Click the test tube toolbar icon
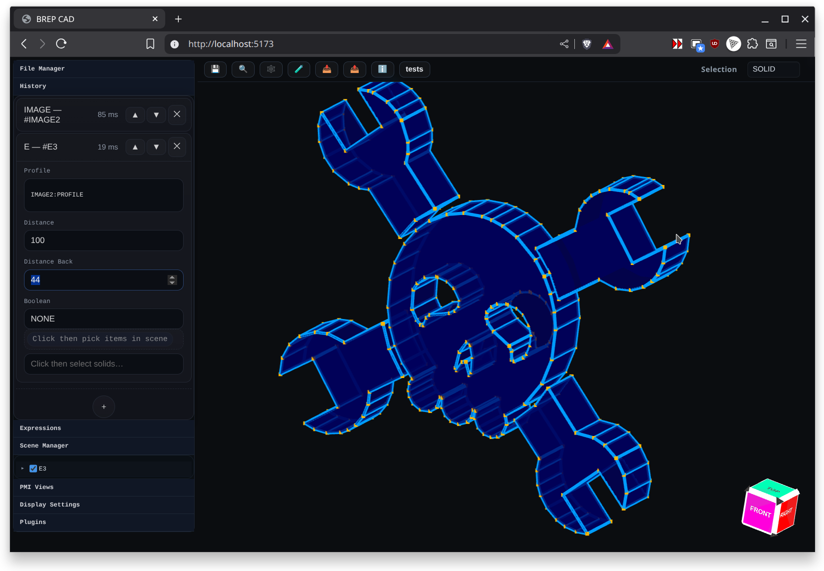This screenshot has height=571, width=824. (299, 69)
